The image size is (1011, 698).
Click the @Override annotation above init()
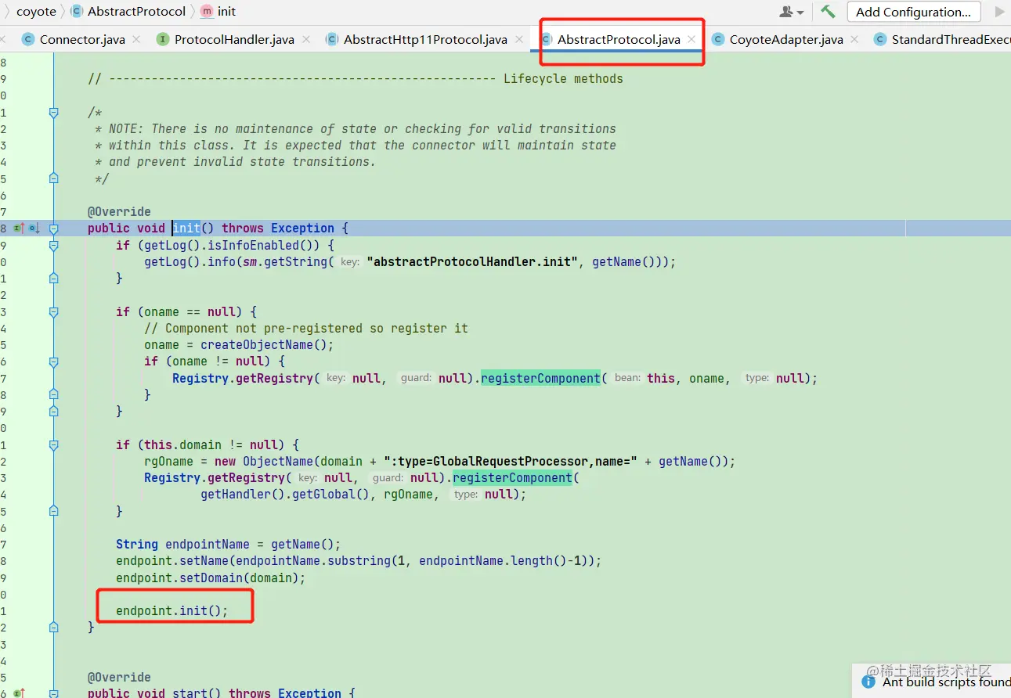pos(119,211)
